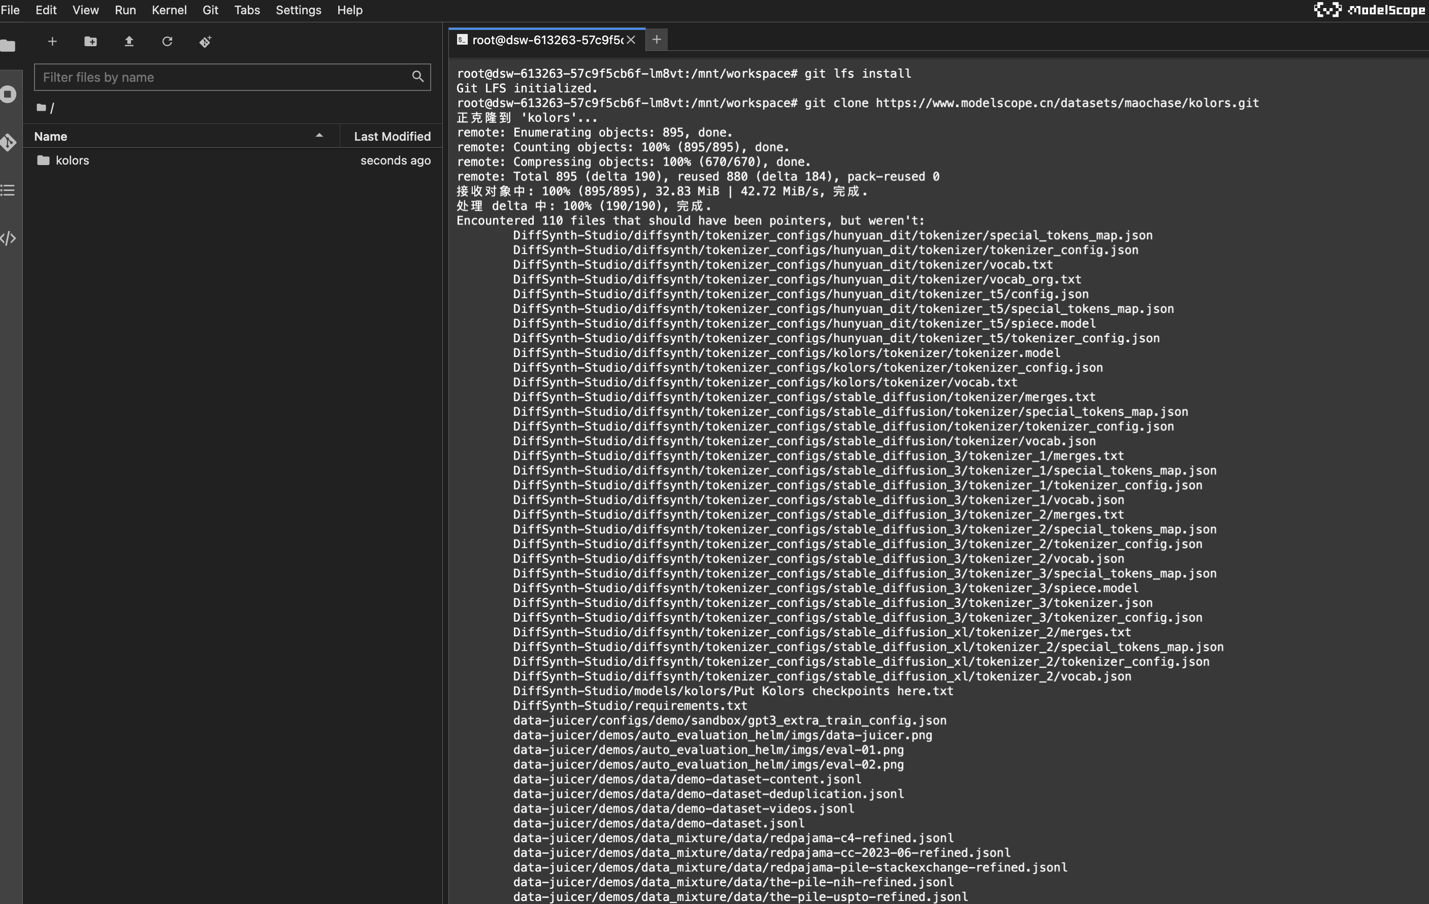Open the code snippets sidebar icon
The width and height of the screenshot is (1429, 904).
click(8, 238)
